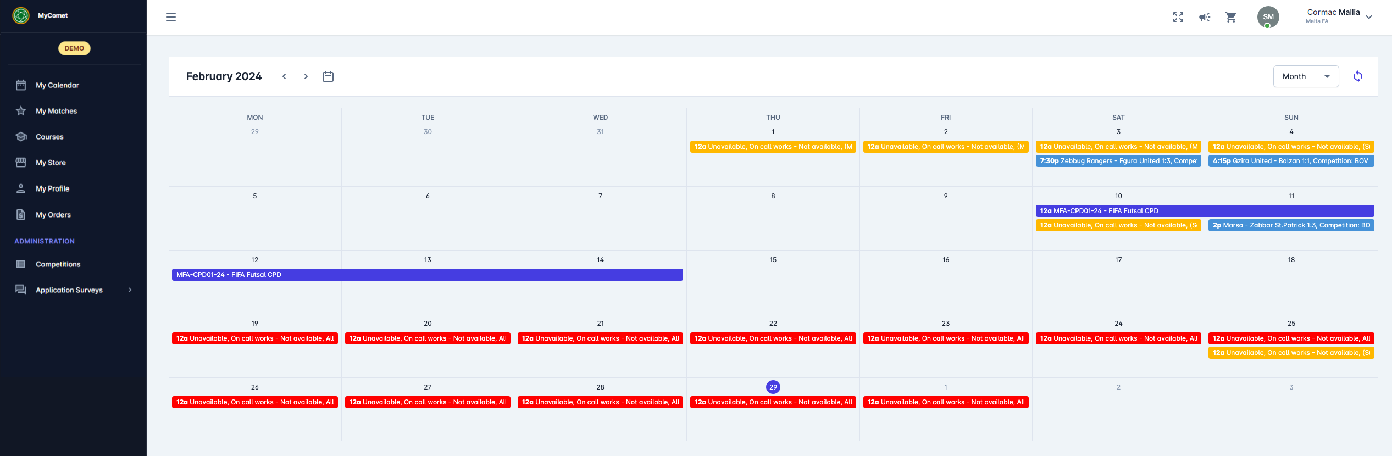The image size is (1392, 456).
Task: Open My Matches in sidebar
Action: pyautogui.click(x=56, y=111)
